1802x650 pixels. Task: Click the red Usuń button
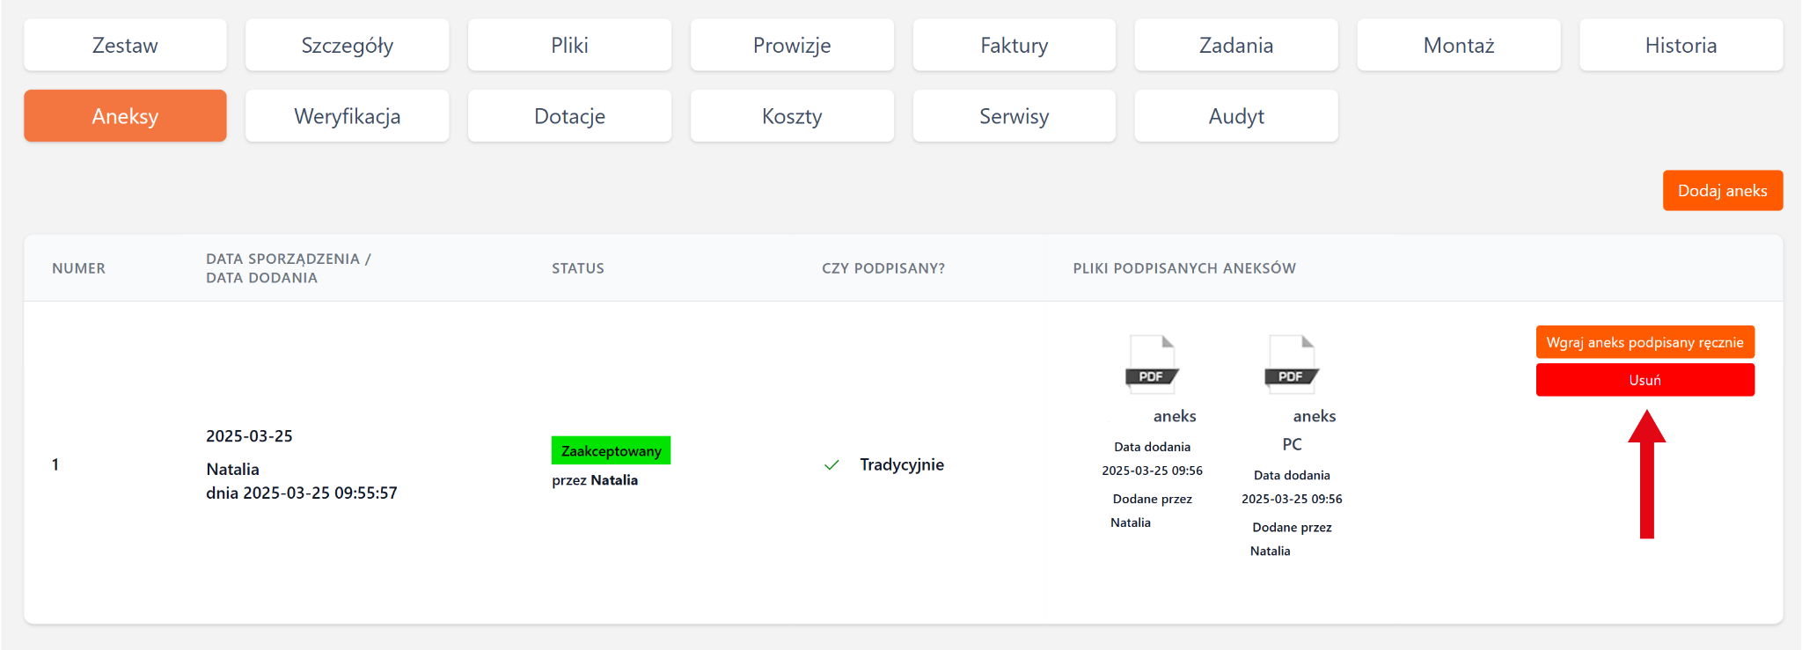point(1645,380)
